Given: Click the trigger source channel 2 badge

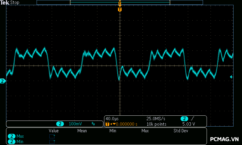Looking at the screenshot, I should click(184, 119).
